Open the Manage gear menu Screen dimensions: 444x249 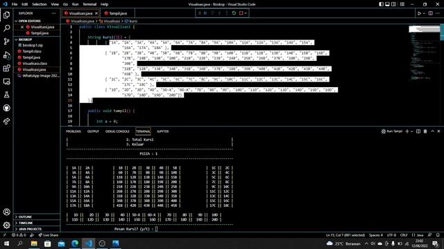6,225
